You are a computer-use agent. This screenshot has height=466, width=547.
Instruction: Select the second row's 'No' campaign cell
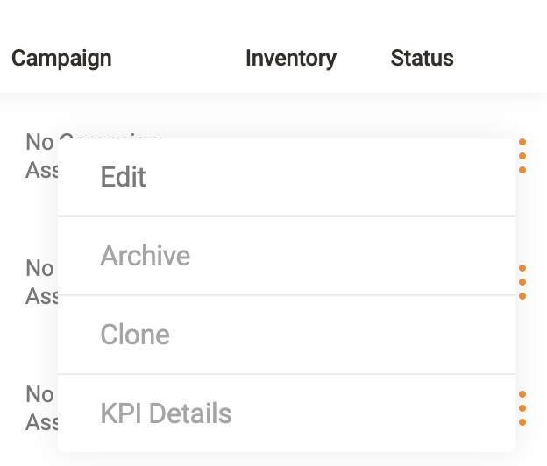[40, 268]
